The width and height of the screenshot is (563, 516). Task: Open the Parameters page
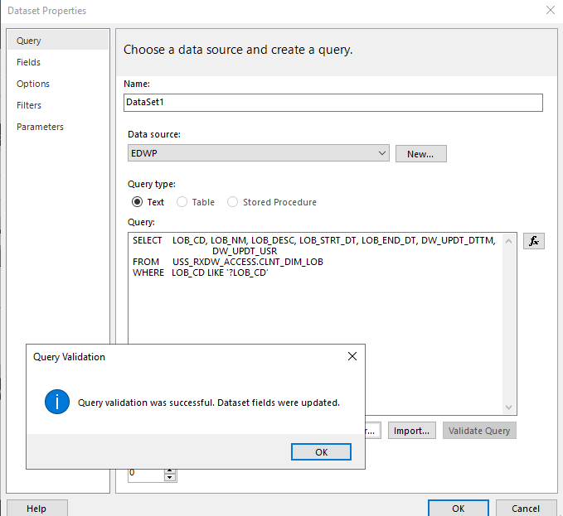click(40, 127)
